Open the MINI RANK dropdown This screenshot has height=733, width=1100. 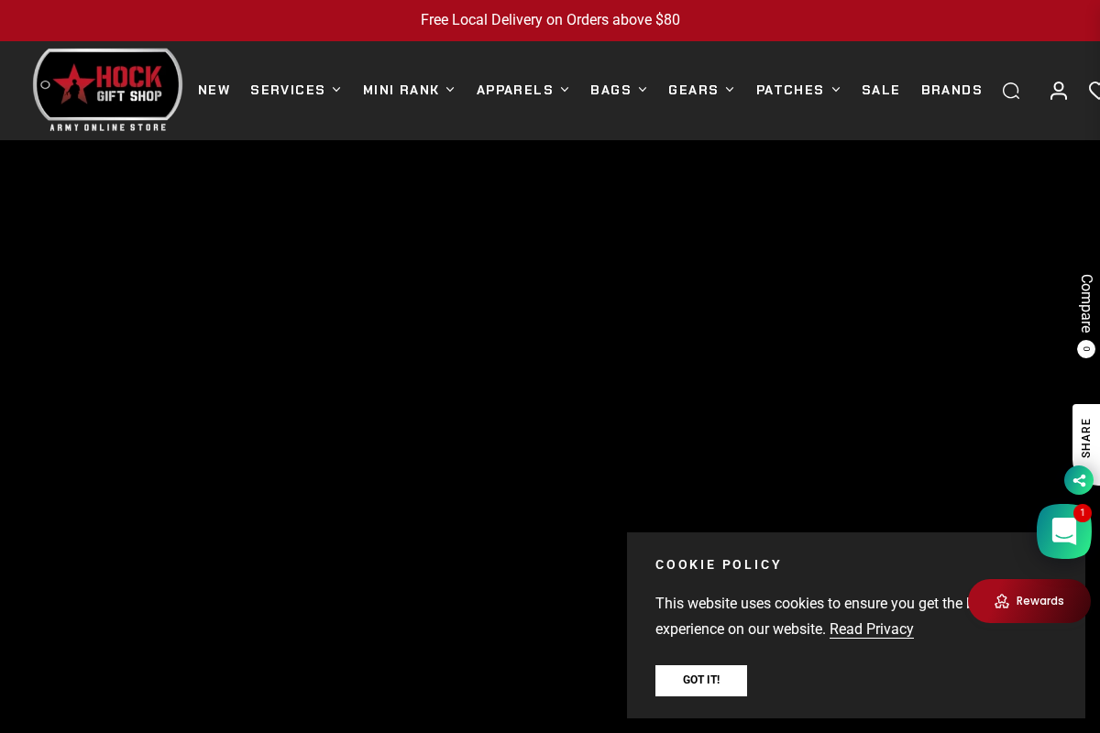point(401,90)
